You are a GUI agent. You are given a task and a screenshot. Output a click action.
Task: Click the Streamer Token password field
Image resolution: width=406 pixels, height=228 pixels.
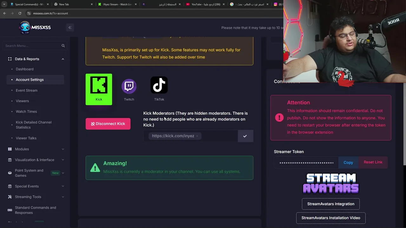click(306, 162)
